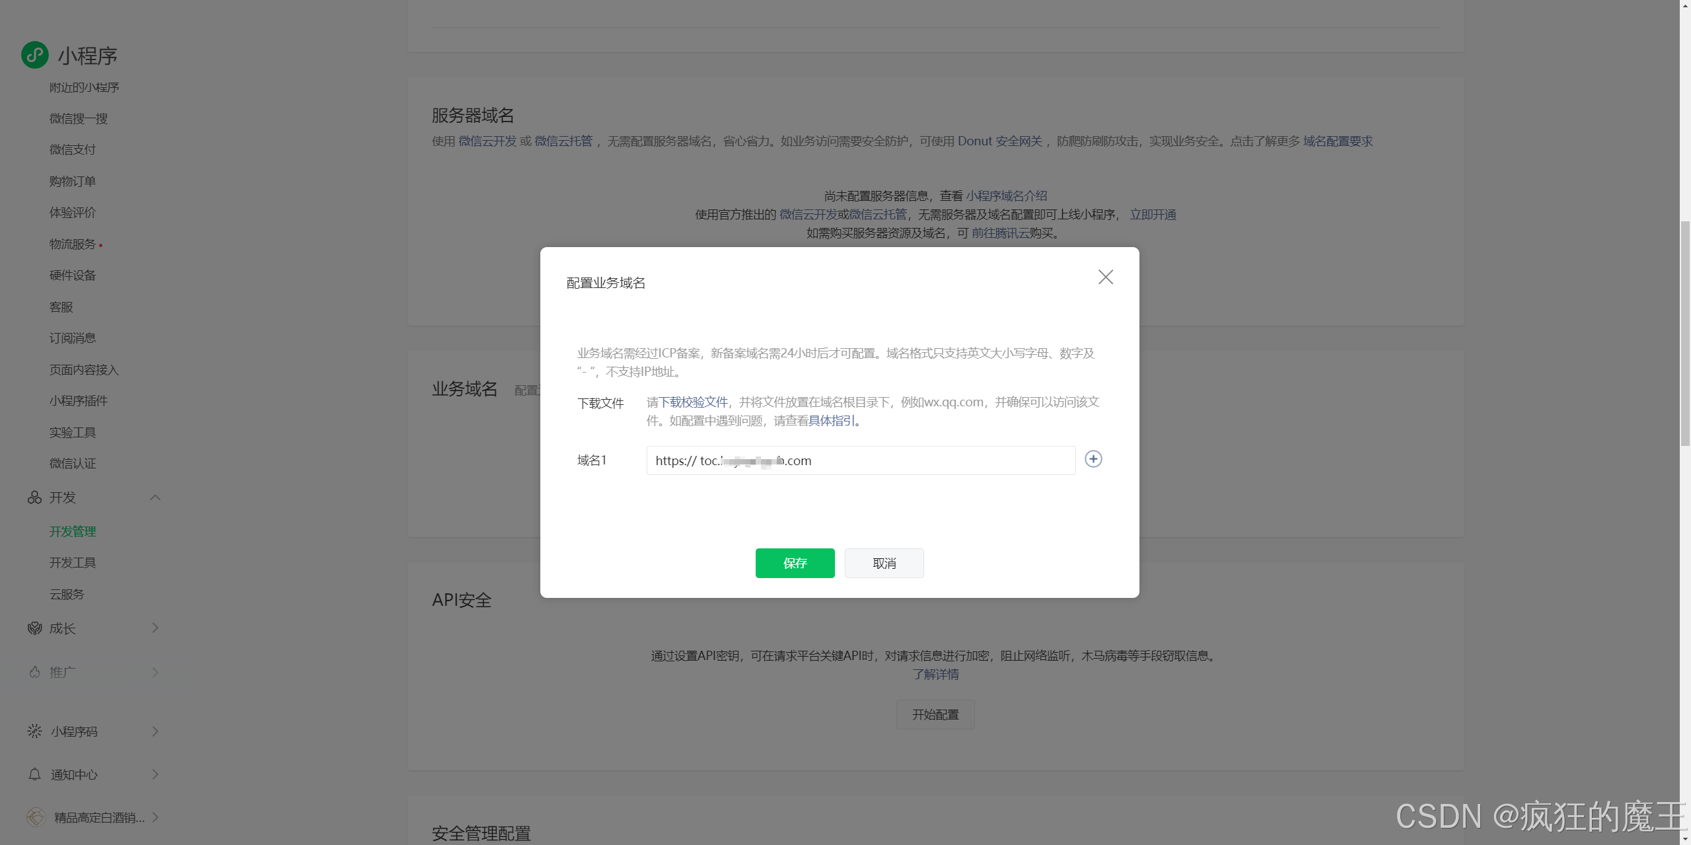The image size is (1691, 845).
Task: Click the green 保存 button
Action: coord(795,563)
